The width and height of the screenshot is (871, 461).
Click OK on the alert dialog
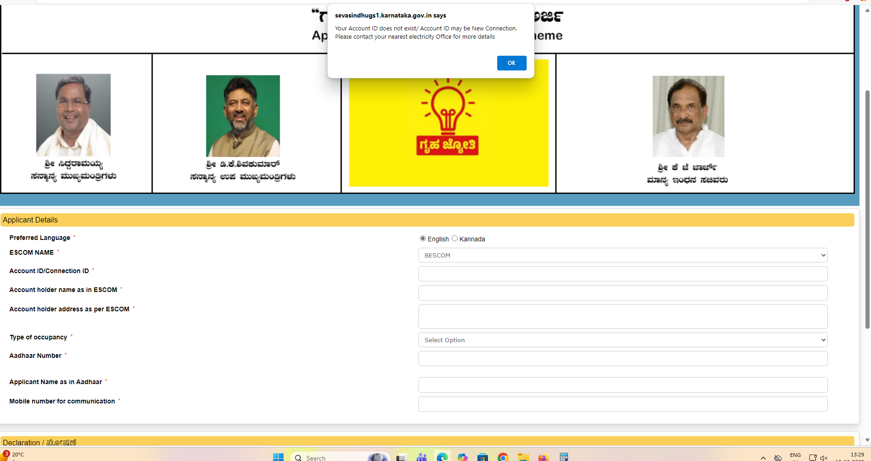[511, 63]
